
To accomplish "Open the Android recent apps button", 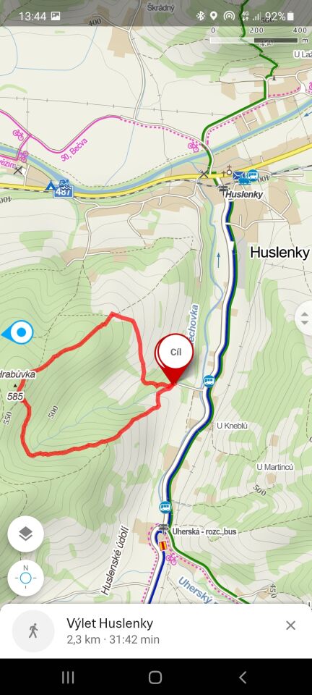I will pos(68,677).
